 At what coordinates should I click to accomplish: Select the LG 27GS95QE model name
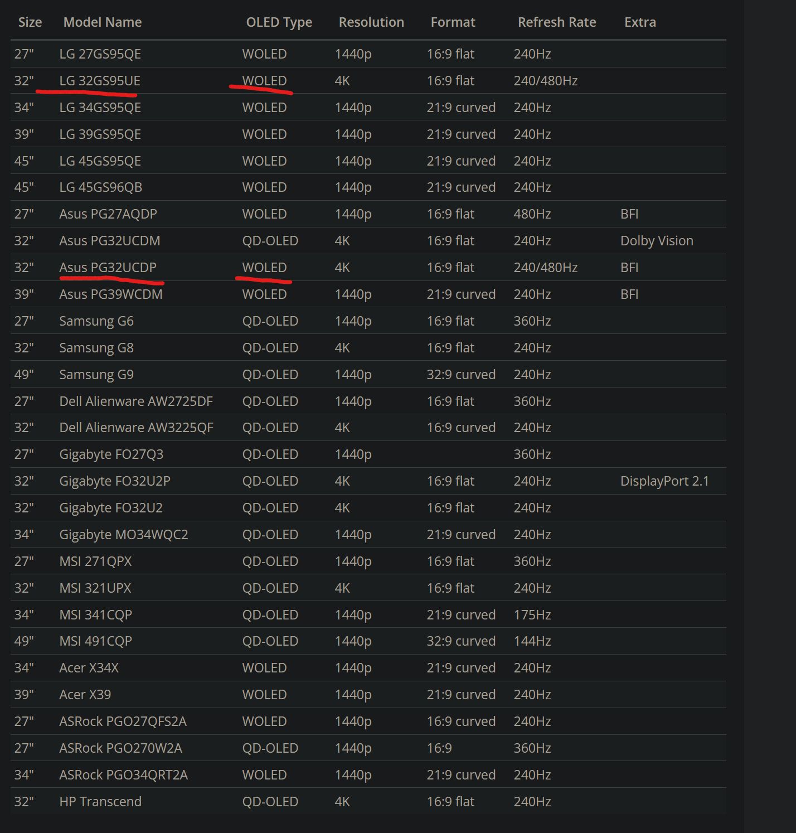[x=100, y=54]
